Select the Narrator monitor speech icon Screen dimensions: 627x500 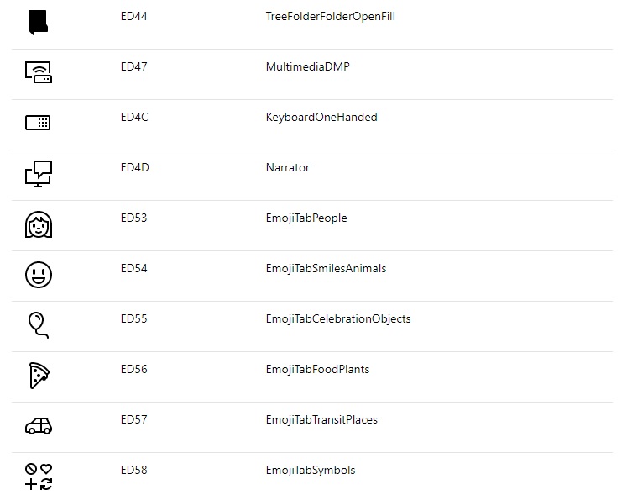click(x=39, y=174)
